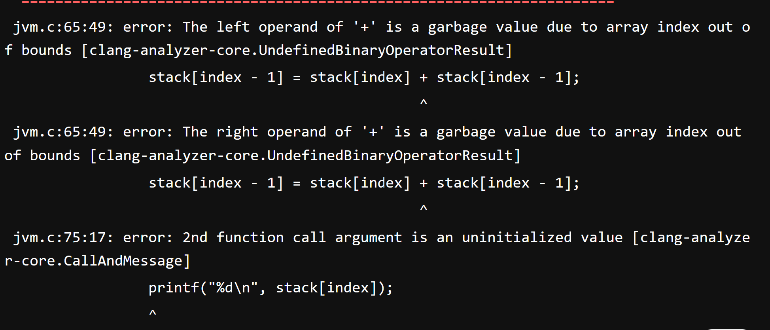Click the word "left" in first error
The image size is (770, 330).
233,27
